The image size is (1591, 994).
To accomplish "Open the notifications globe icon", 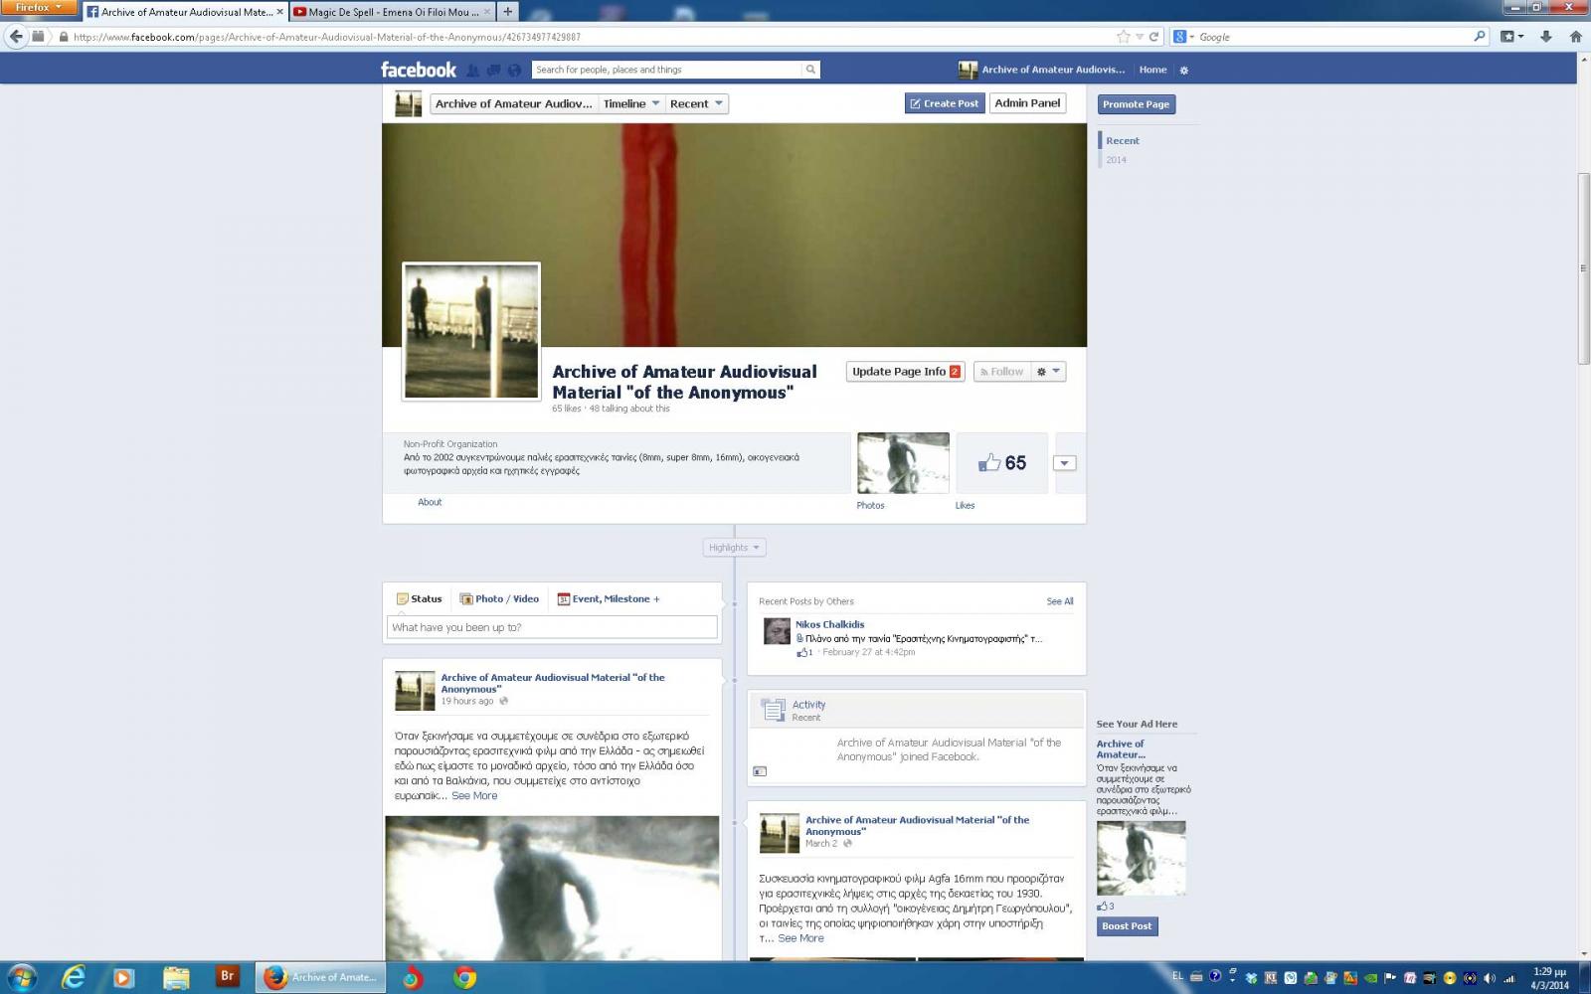I will (514, 70).
